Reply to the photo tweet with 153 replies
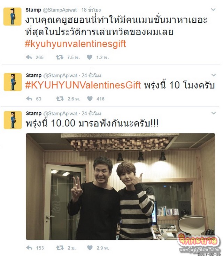223x256 pixels. pos(29,248)
